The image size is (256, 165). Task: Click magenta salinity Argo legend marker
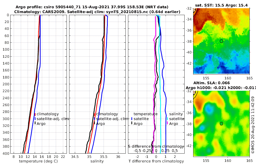pyautogui.click(x=167, y=123)
